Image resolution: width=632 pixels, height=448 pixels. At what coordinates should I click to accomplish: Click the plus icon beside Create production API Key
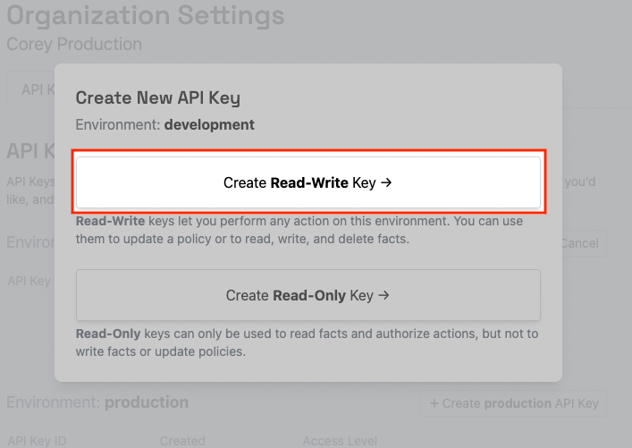click(434, 403)
